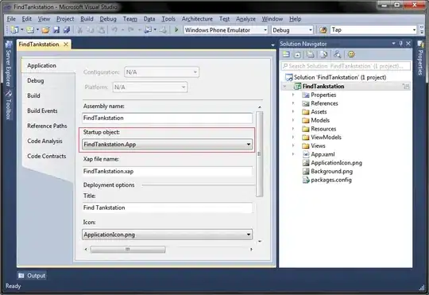Viewport: 429px width, 295px height.
Task: Click the Find in Files toolbar icon
Action: click(x=323, y=30)
